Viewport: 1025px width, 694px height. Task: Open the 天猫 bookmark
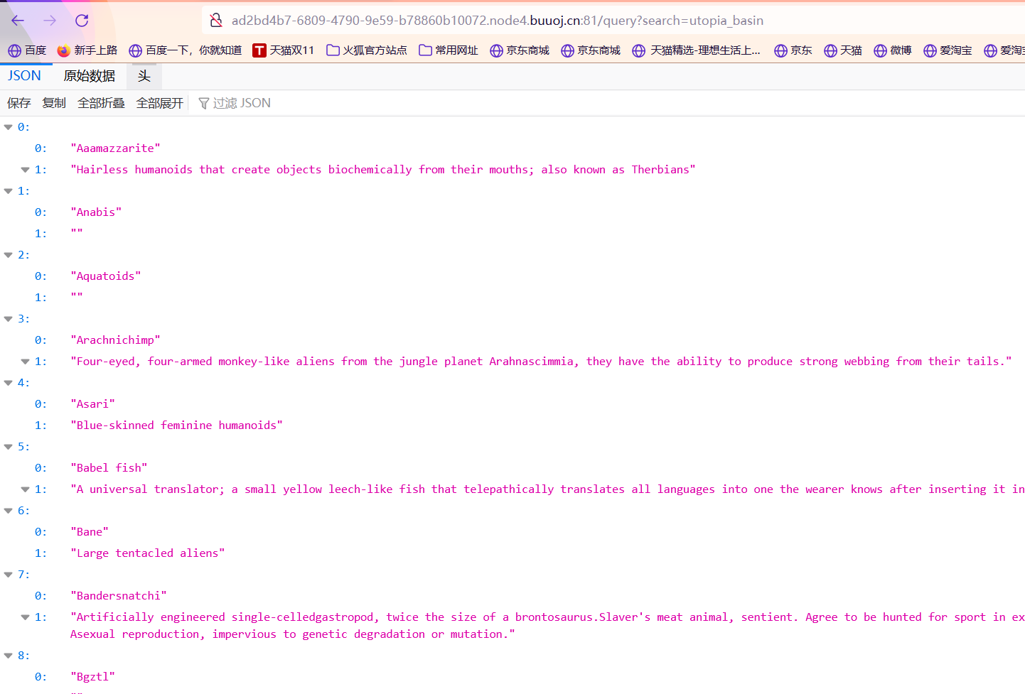[843, 50]
